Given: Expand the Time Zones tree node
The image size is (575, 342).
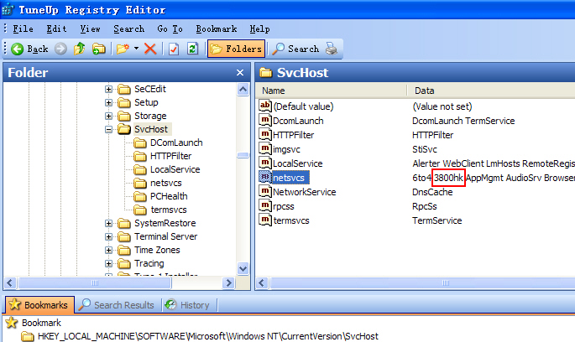Looking at the screenshot, I should [108, 250].
